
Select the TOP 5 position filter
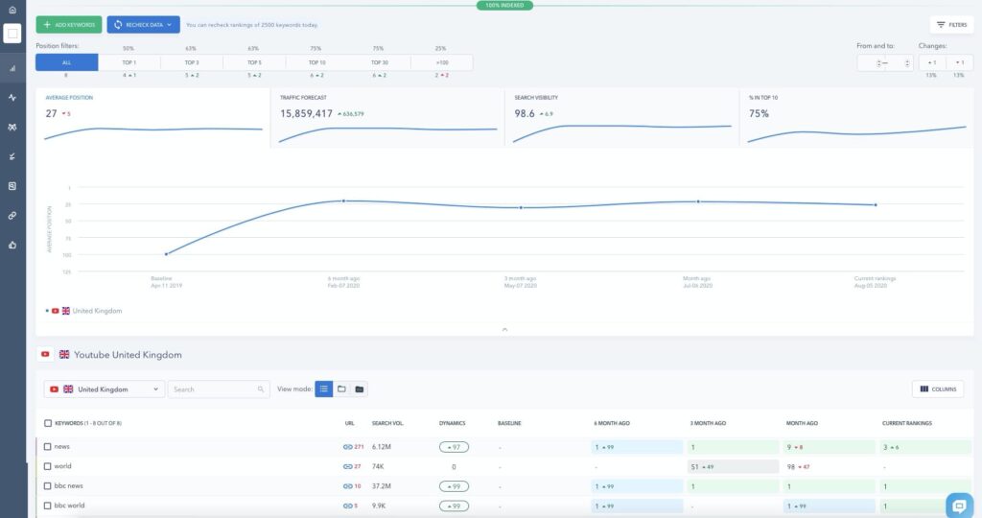pyautogui.click(x=254, y=62)
